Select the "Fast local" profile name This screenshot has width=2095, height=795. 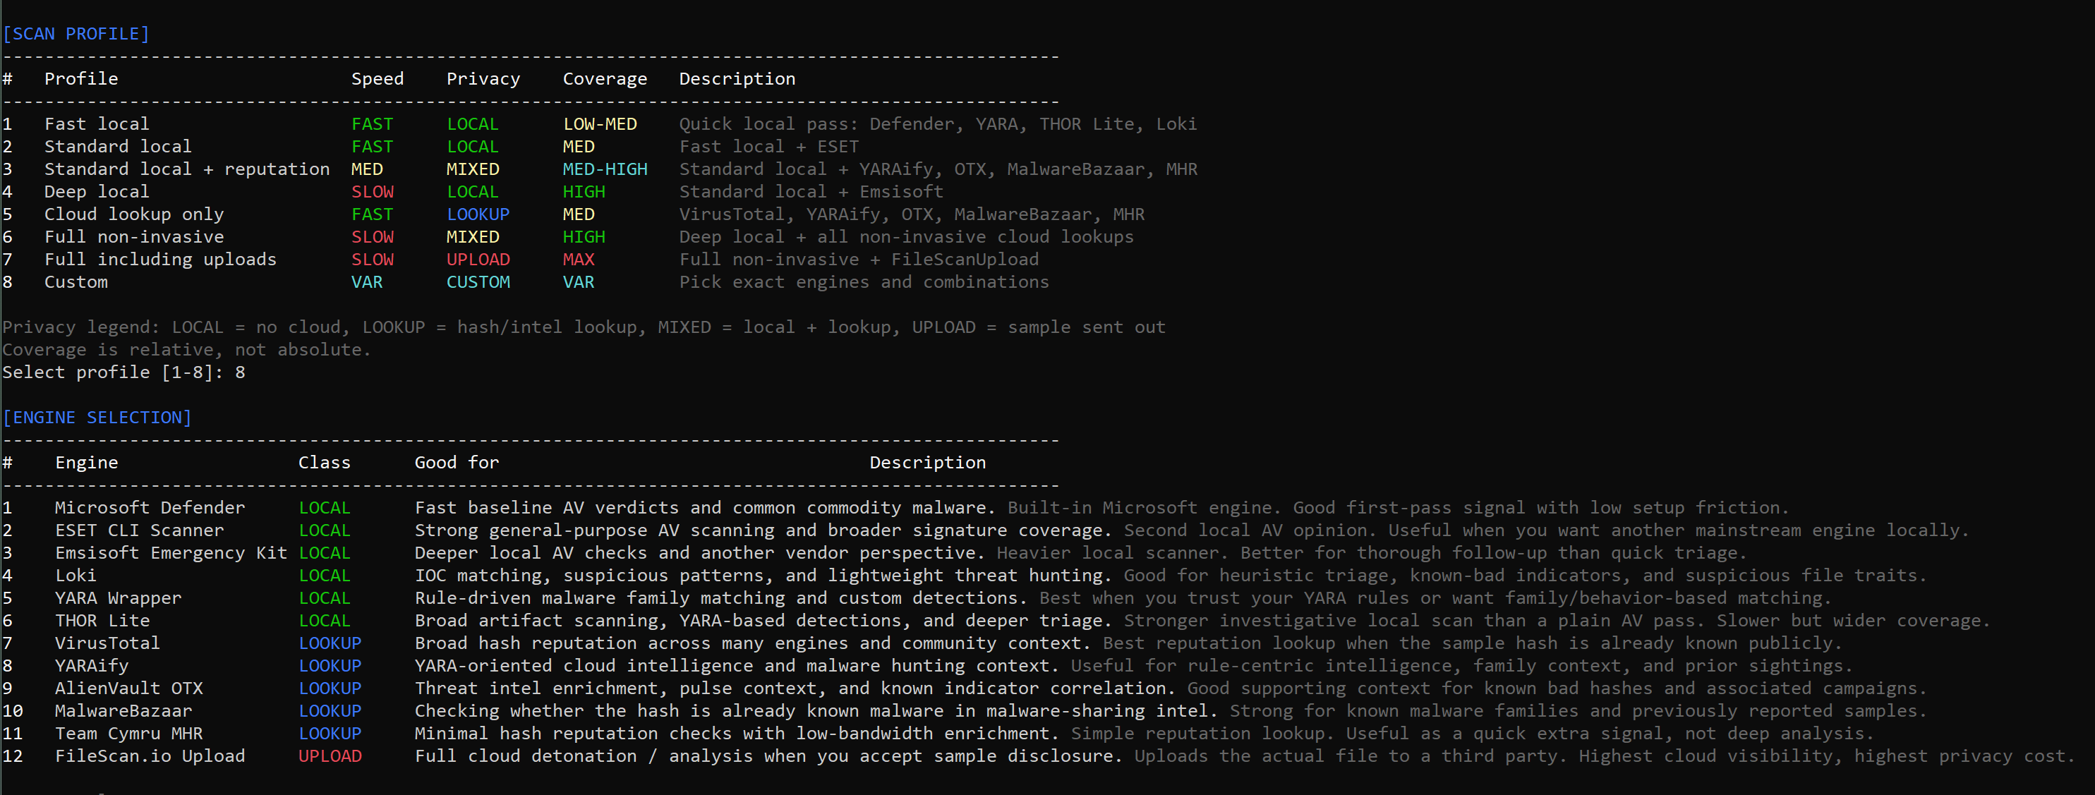[x=97, y=123]
